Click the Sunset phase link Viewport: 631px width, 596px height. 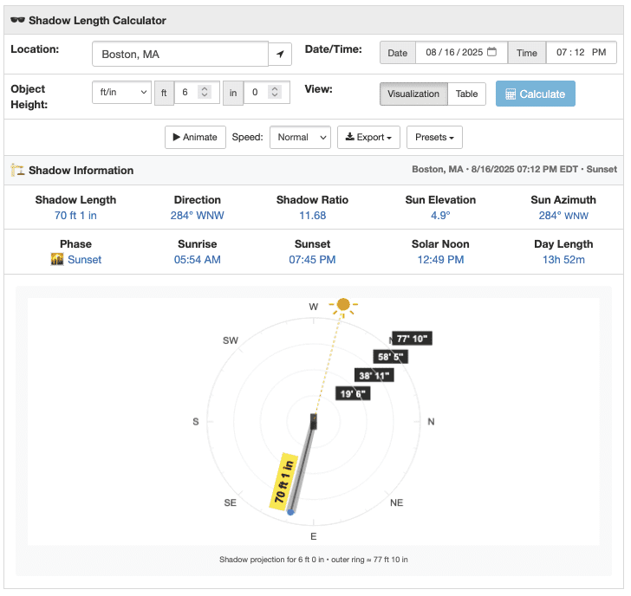(x=84, y=259)
